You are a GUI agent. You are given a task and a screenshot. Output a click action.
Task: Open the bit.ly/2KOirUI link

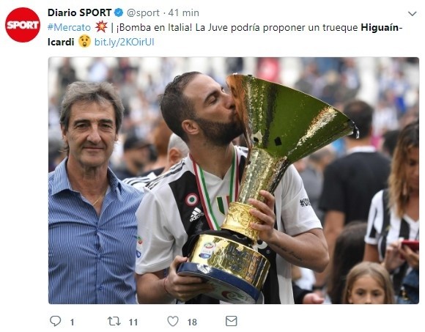click(125, 42)
